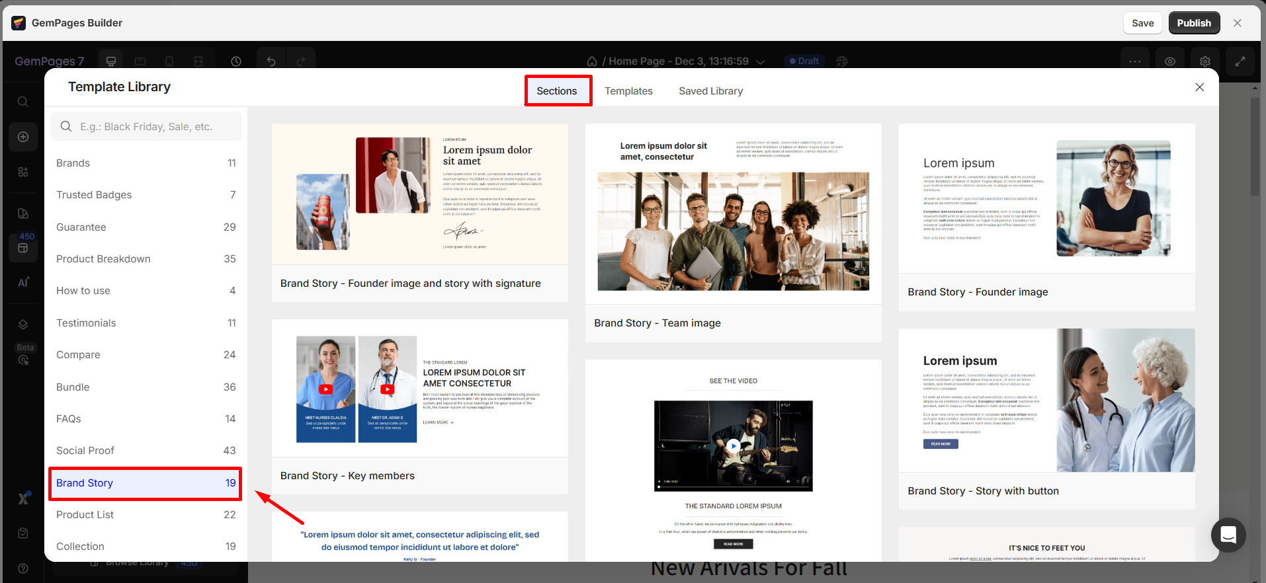Open page settings gear icon
This screenshot has height=583, width=1266.
click(x=1205, y=61)
